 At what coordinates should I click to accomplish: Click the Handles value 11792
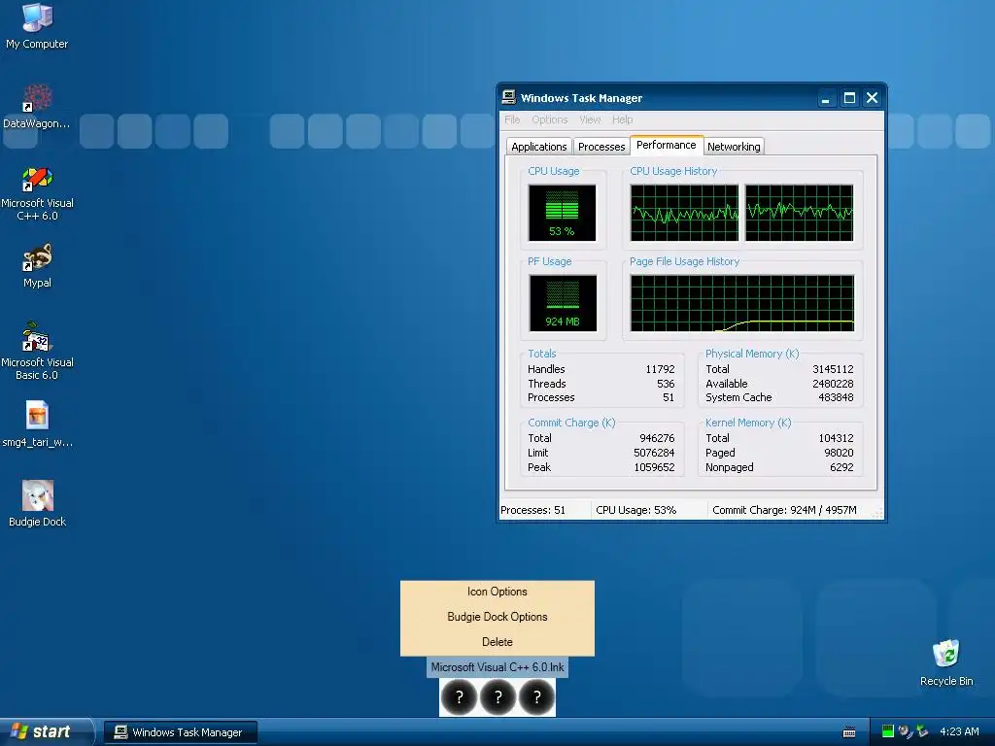point(660,369)
